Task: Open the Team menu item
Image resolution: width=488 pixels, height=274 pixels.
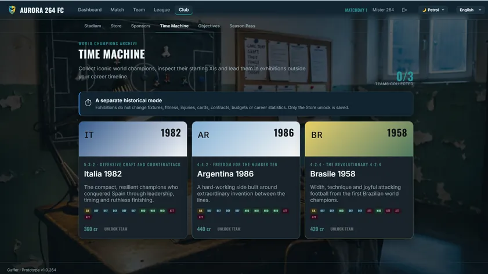Action: (139, 10)
